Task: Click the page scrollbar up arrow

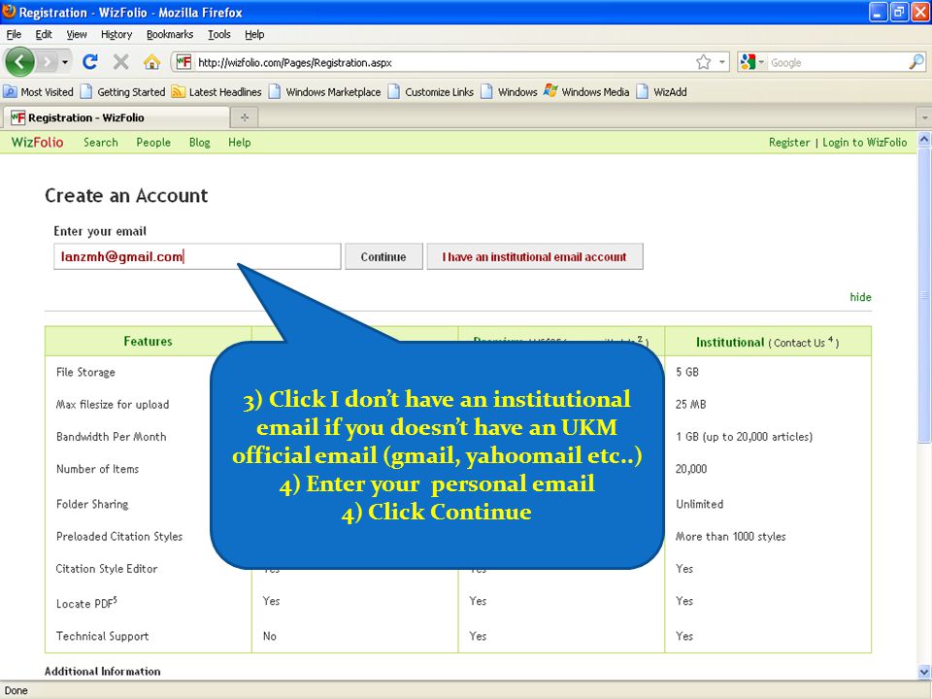Action: (x=924, y=139)
